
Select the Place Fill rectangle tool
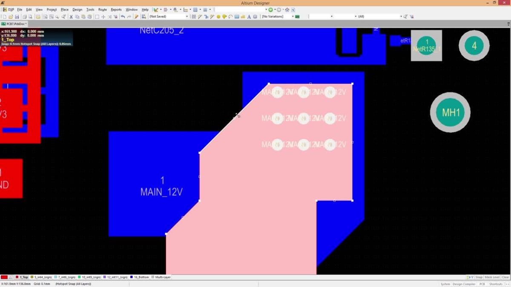tap(236, 17)
